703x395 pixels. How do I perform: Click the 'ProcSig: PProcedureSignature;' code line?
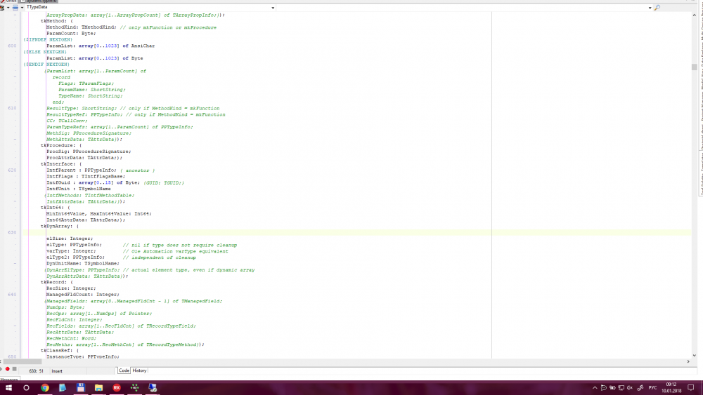tap(89, 152)
